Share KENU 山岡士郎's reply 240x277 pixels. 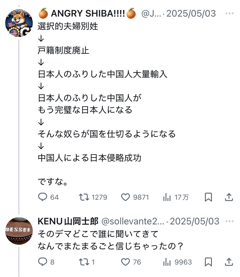229,262
